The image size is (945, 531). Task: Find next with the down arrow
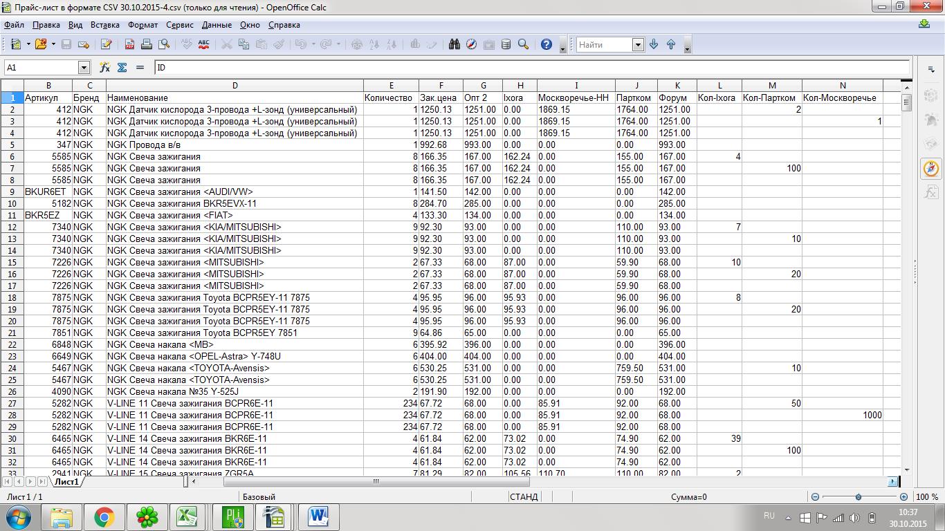[x=654, y=44]
